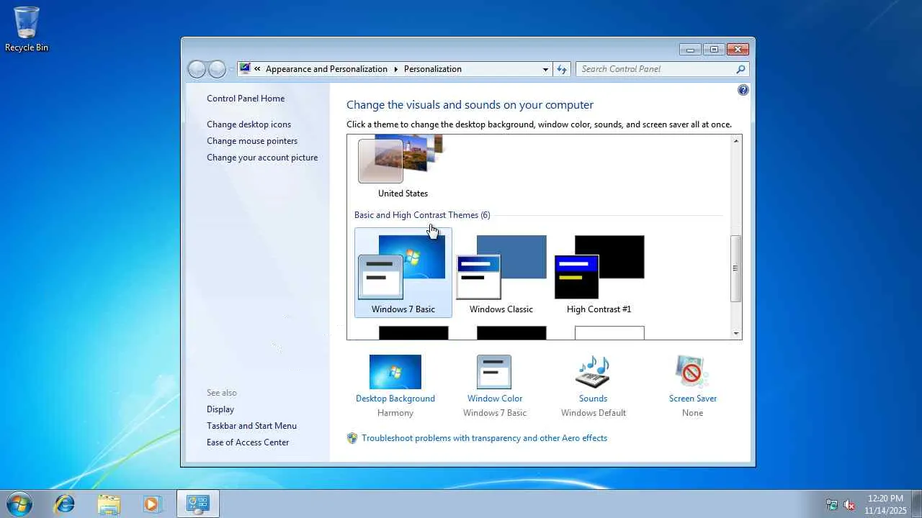Click the Desktop Background icon
The width and height of the screenshot is (922, 518).
click(395, 372)
